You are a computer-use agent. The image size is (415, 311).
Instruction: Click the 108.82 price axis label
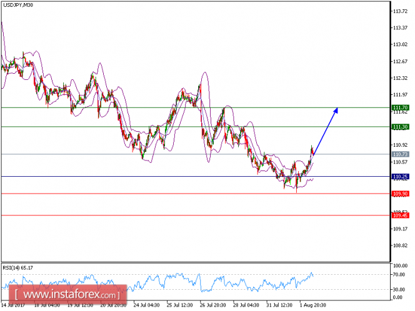[400, 245]
